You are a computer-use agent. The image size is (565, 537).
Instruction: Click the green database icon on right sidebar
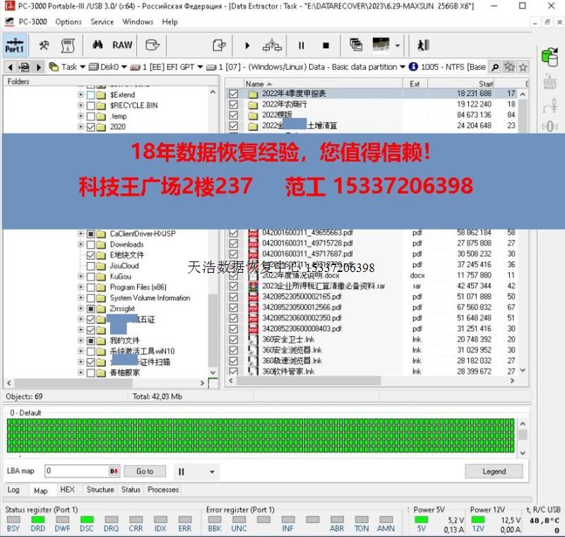pos(548,56)
